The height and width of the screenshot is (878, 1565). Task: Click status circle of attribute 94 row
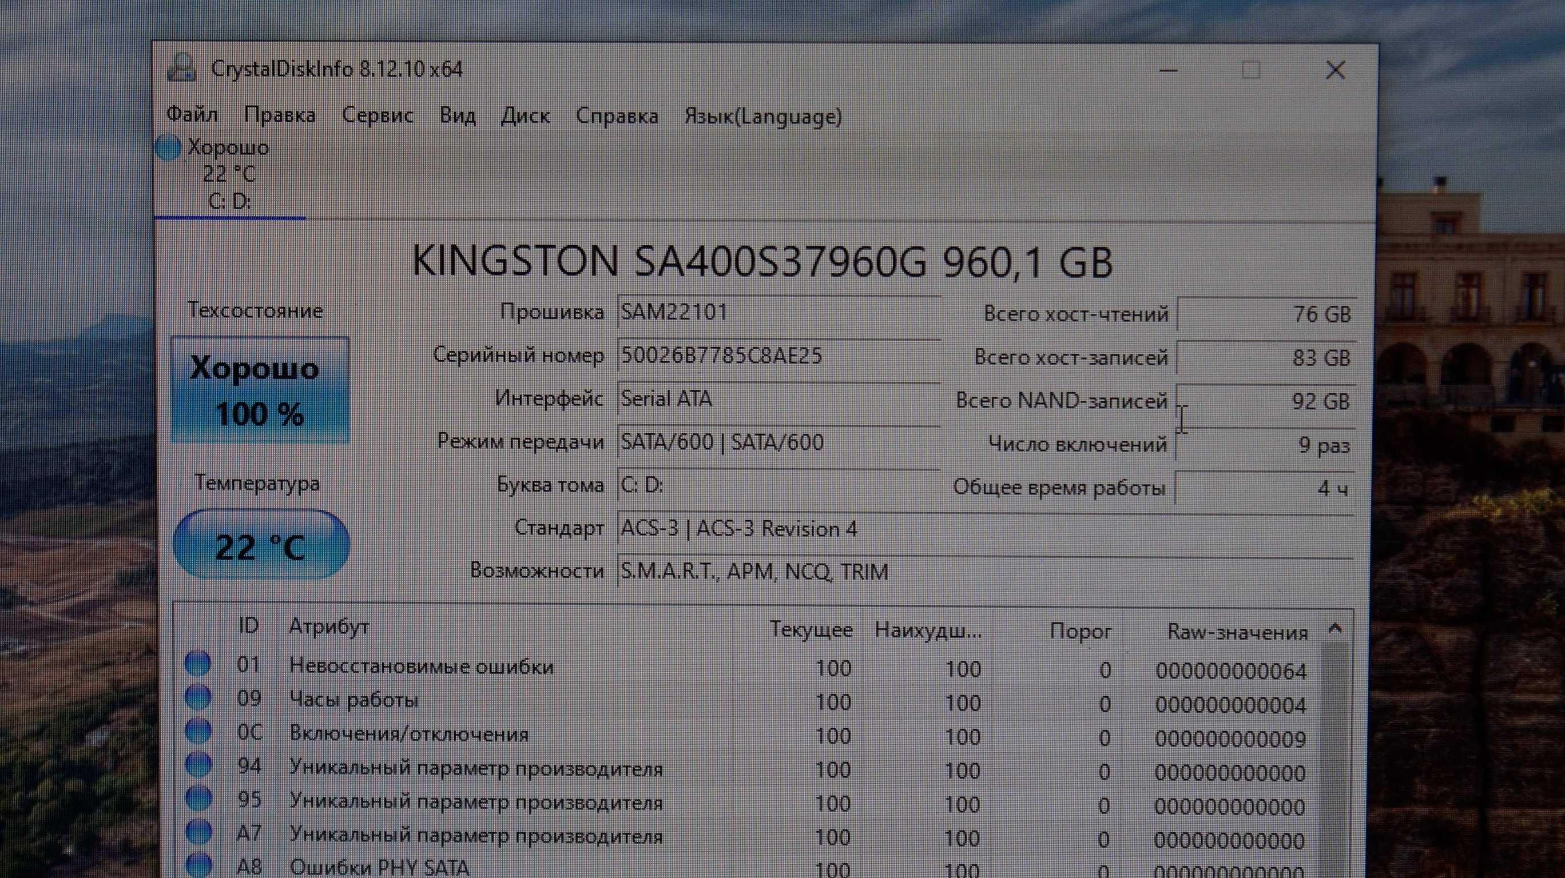(198, 764)
